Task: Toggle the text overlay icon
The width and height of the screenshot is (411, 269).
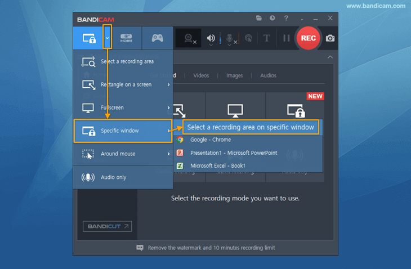Action: pyautogui.click(x=266, y=38)
